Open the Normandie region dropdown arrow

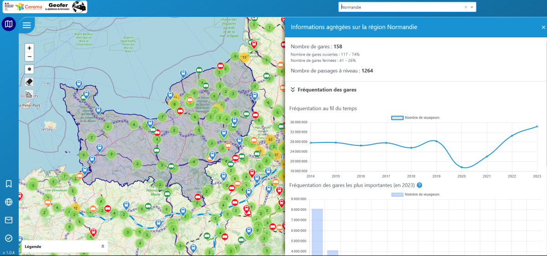pyautogui.click(x=472, y=7)
